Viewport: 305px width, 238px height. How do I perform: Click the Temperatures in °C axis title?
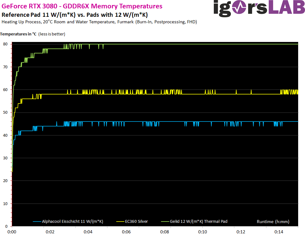(x=33, y=34)
